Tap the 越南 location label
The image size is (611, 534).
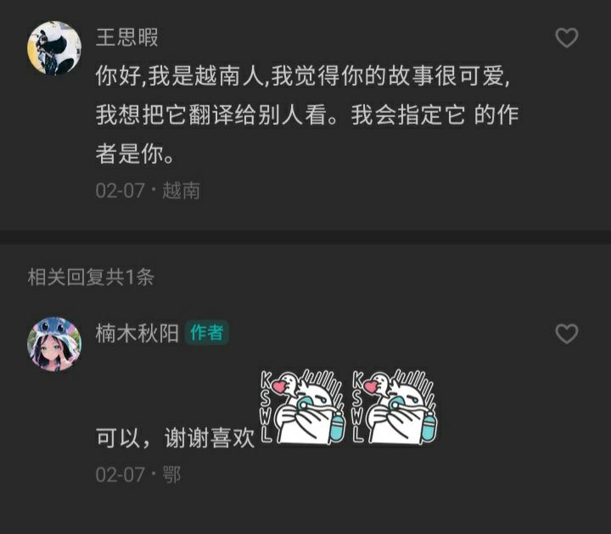pos(182,191)
